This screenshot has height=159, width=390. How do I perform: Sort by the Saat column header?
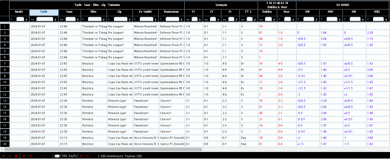coord(69,12)
